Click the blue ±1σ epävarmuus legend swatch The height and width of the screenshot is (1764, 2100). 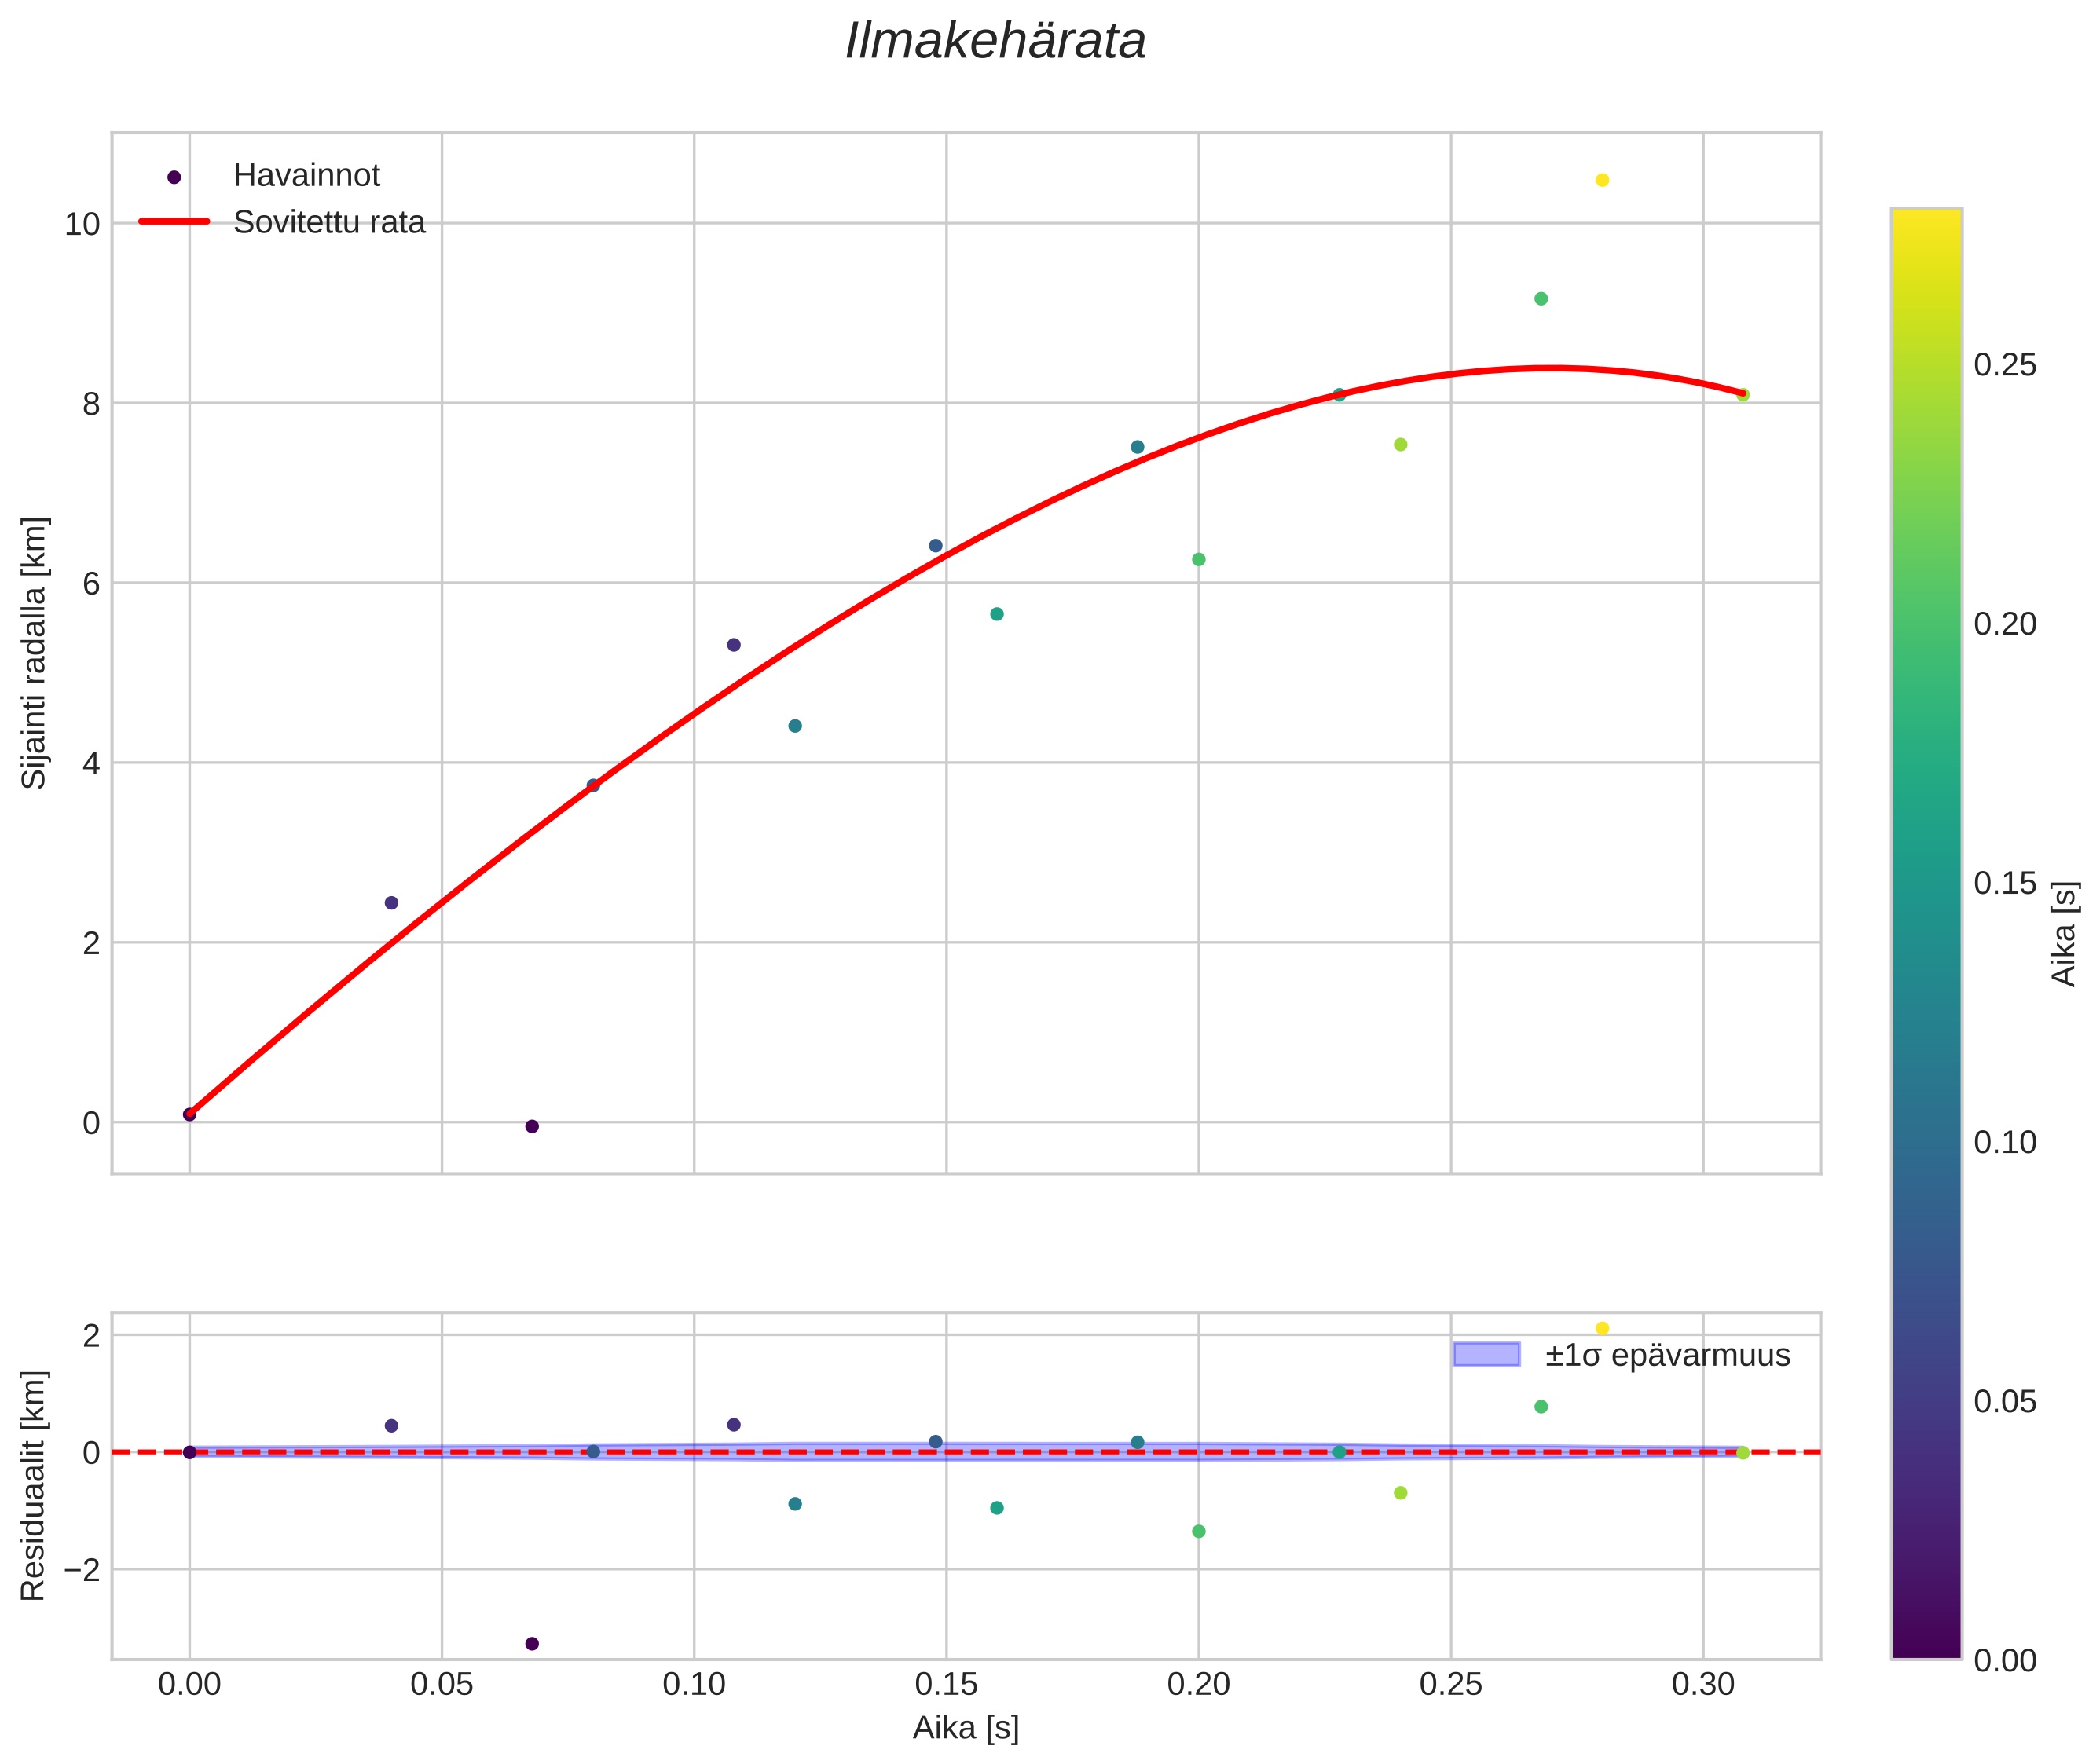tap(1486, 1355)
